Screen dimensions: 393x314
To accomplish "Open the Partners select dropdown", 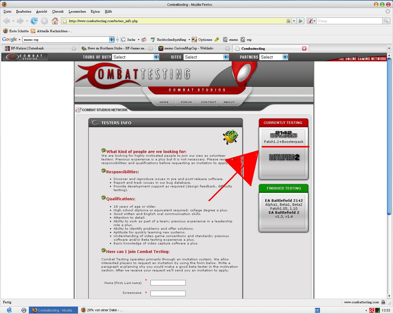I will 274,57.
